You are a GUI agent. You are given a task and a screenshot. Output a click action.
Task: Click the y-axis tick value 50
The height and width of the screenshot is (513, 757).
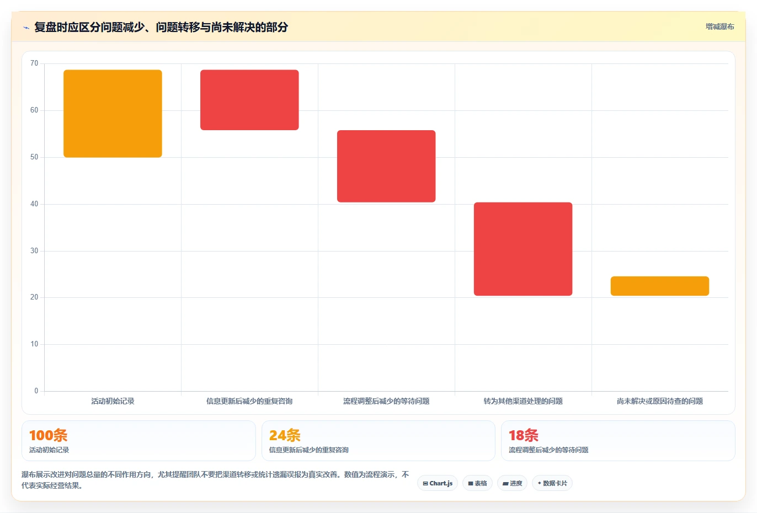(x=34, y=157)
